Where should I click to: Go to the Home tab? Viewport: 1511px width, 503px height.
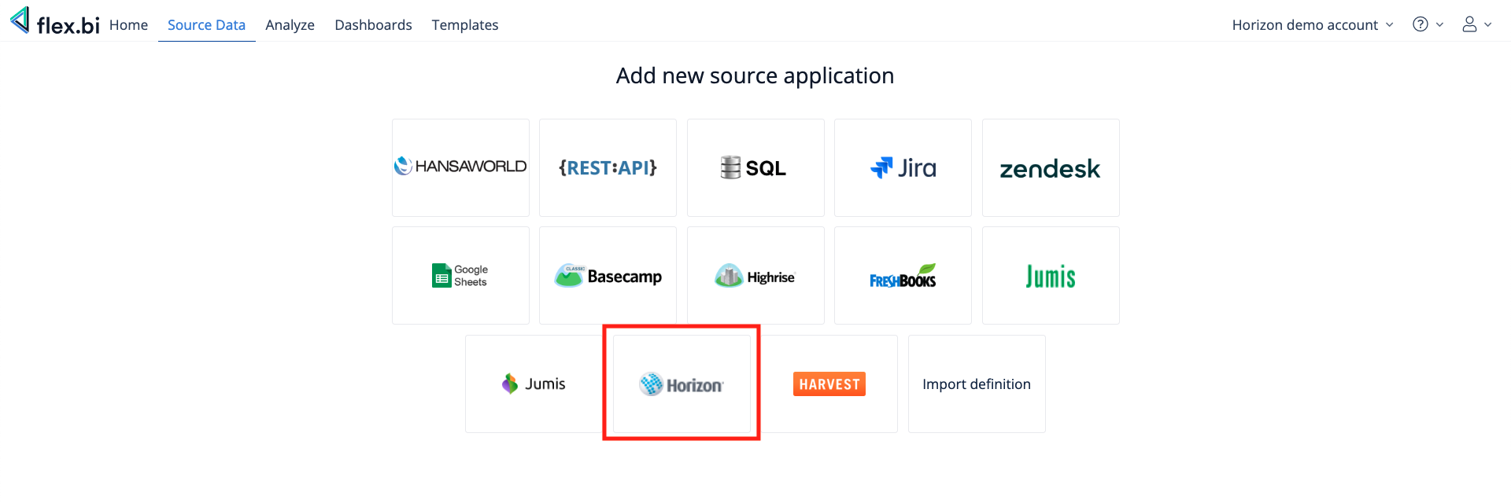(x=128, y=25)
